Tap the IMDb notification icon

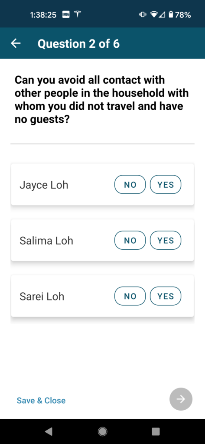66,15
